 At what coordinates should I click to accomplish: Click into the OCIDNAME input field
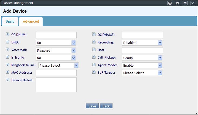tap(142, 35)
